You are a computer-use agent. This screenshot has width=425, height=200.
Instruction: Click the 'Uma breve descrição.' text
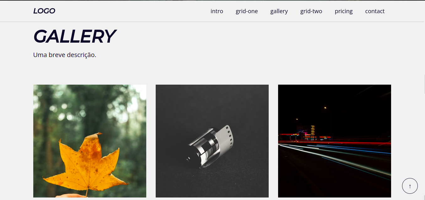coord(65,55)
